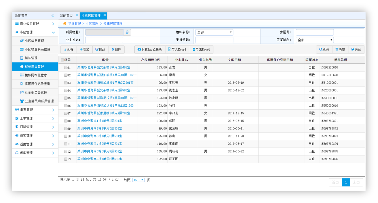Switch to the 我的首页 tab
Viewport: 378px width, 203px height.
pyautogui.click(x=66, y=16)
